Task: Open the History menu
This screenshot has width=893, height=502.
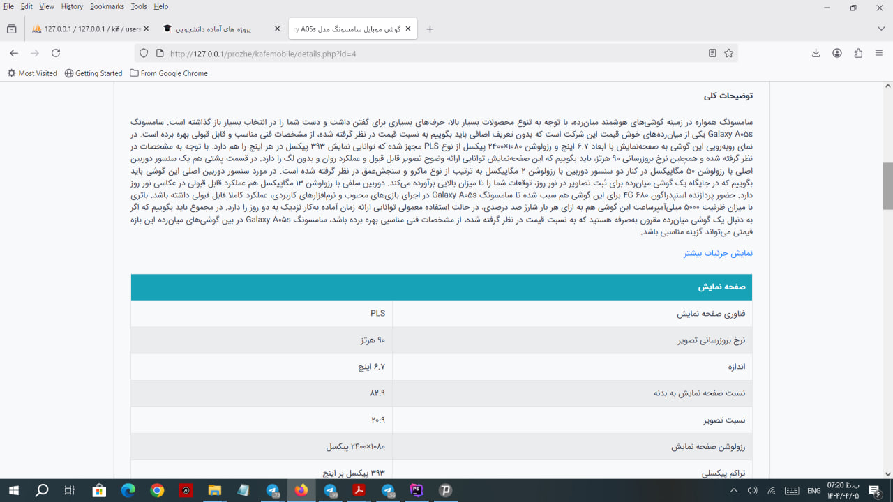Action: [72, 6]
